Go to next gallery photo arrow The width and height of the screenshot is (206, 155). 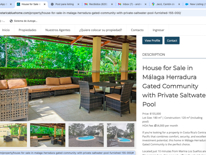click(x=132, y=77)
